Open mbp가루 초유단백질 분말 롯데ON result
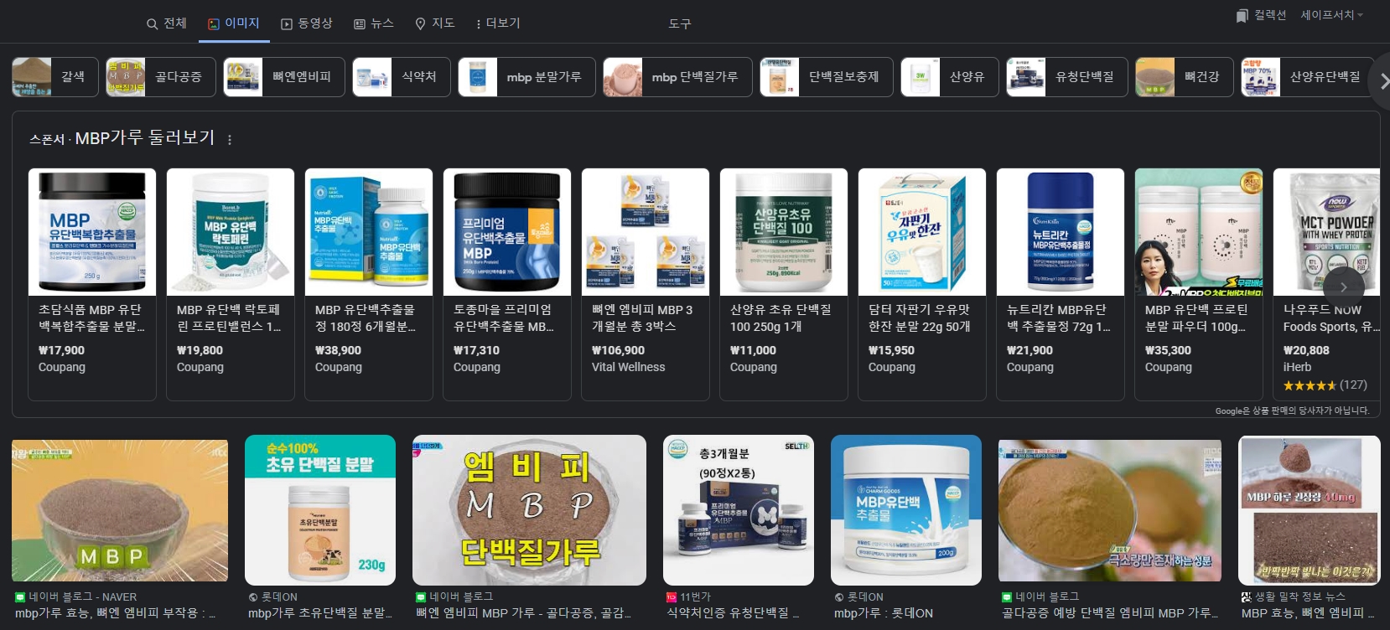 pos(320,613)
